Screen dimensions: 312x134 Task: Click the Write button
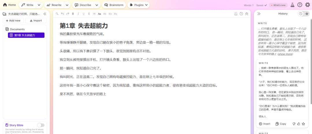28,5
